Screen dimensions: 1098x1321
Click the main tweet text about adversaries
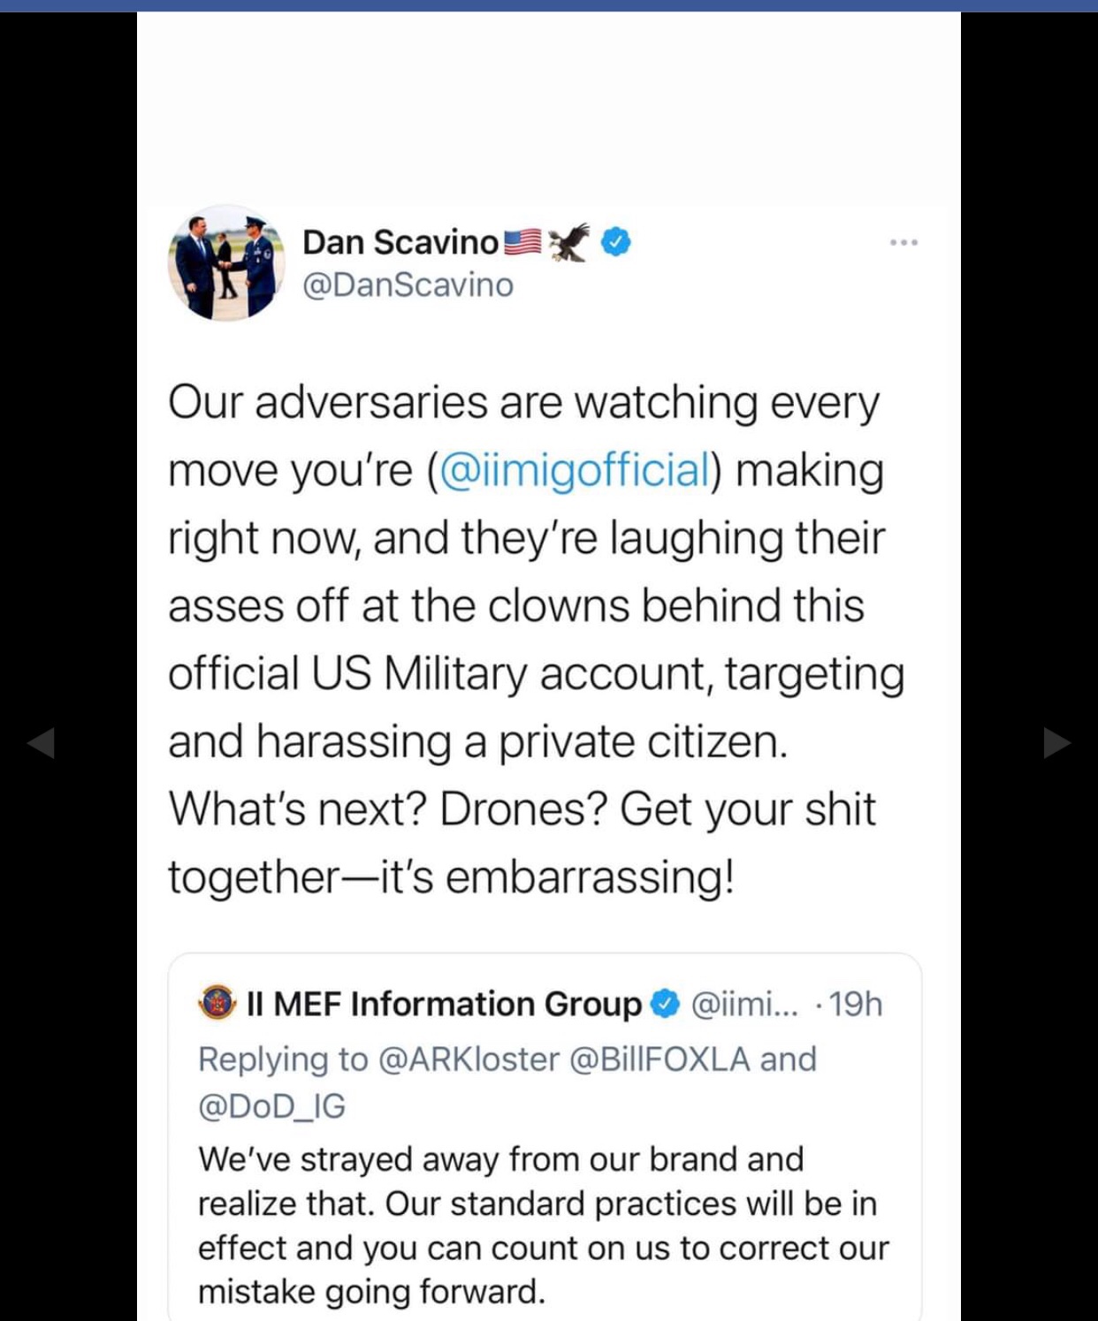point(536,639)
